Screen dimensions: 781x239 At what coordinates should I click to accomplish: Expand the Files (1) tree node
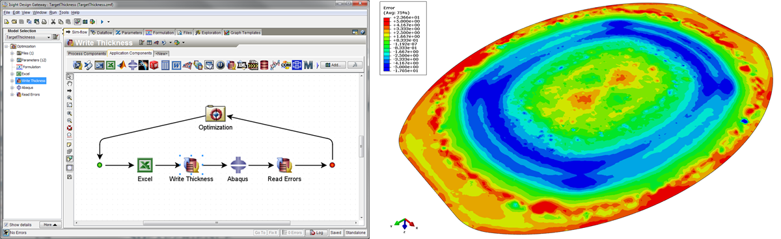pos(12,53)
